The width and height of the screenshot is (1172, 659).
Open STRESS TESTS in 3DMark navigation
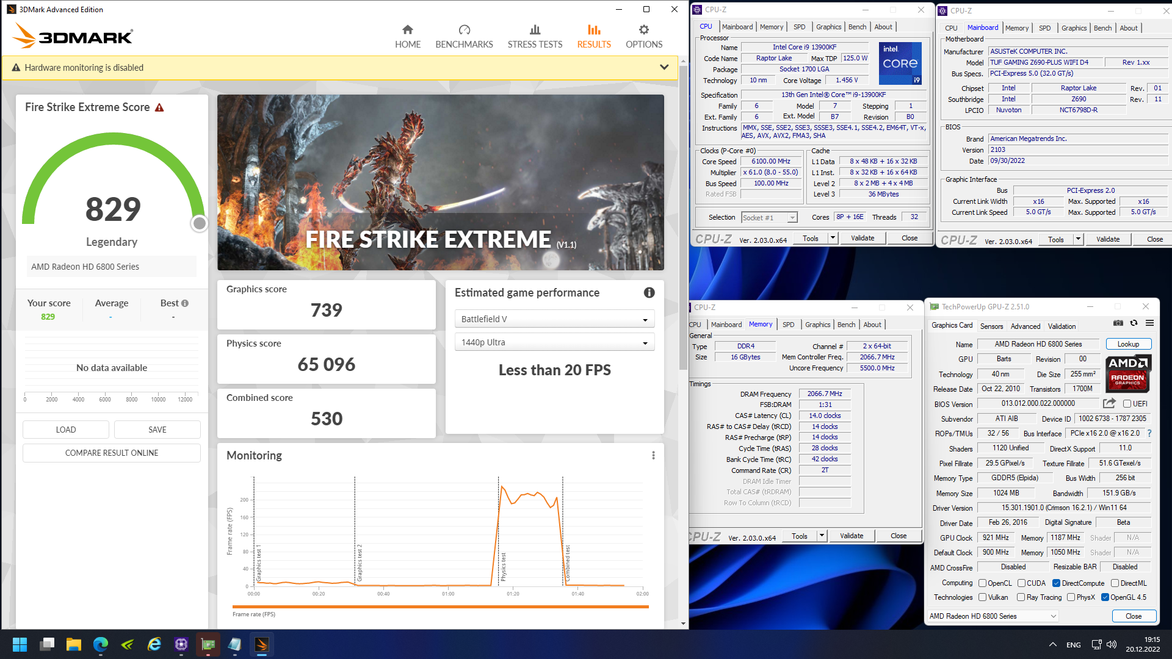coord(535,37)
